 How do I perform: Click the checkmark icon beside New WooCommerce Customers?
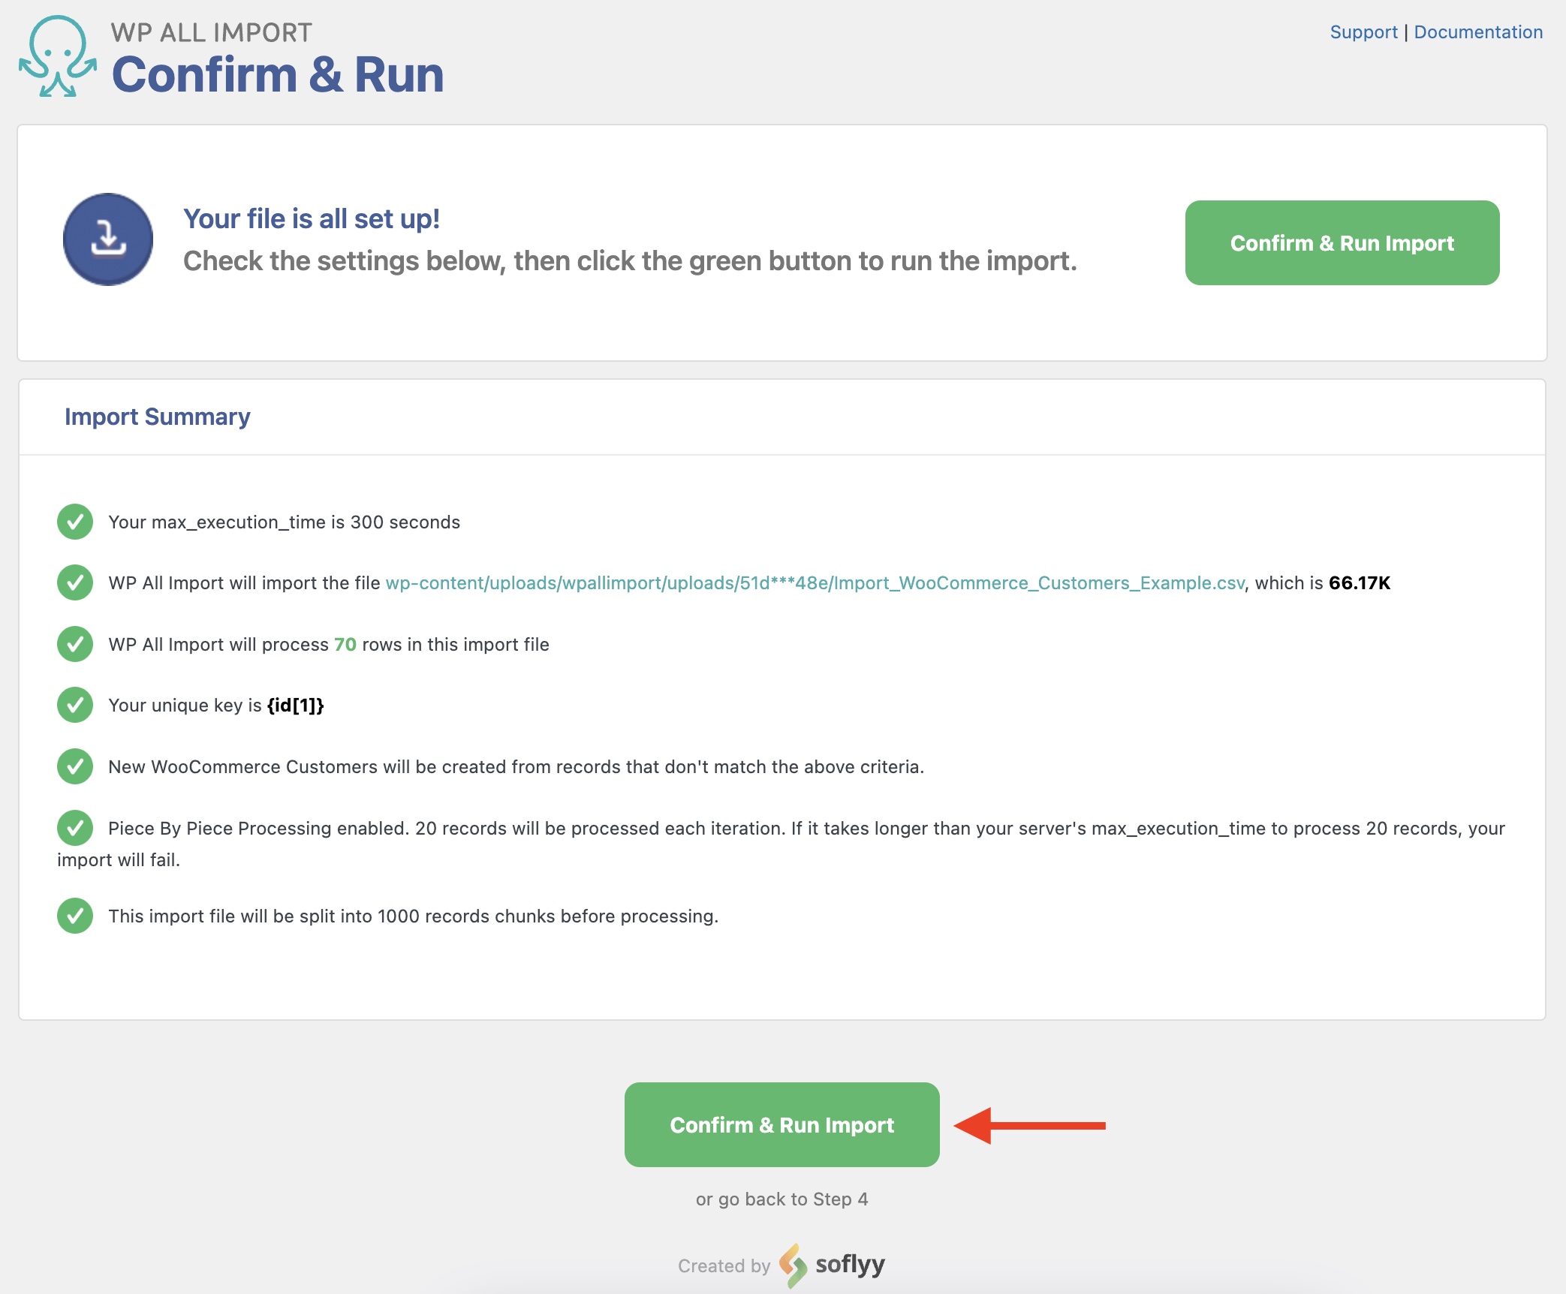click(75, 766)
